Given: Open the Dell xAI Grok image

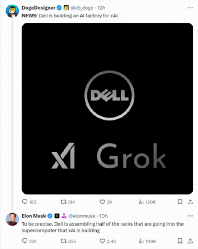Looking at the screenshot, I should (107, 109).
